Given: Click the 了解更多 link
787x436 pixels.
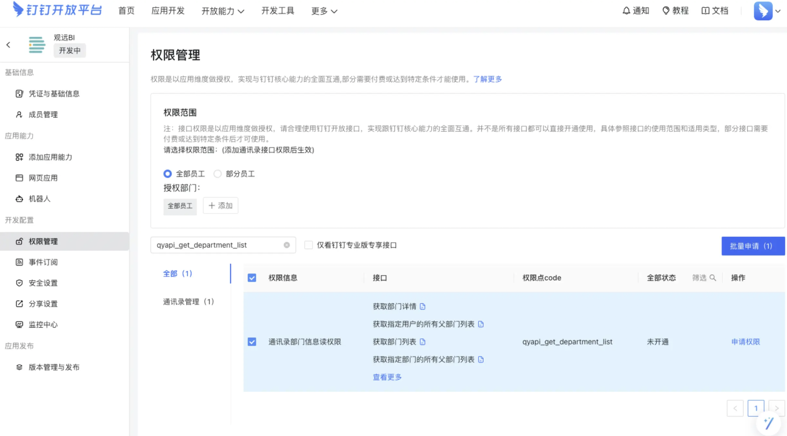Looking at the screenshot, I should (487, 79).
